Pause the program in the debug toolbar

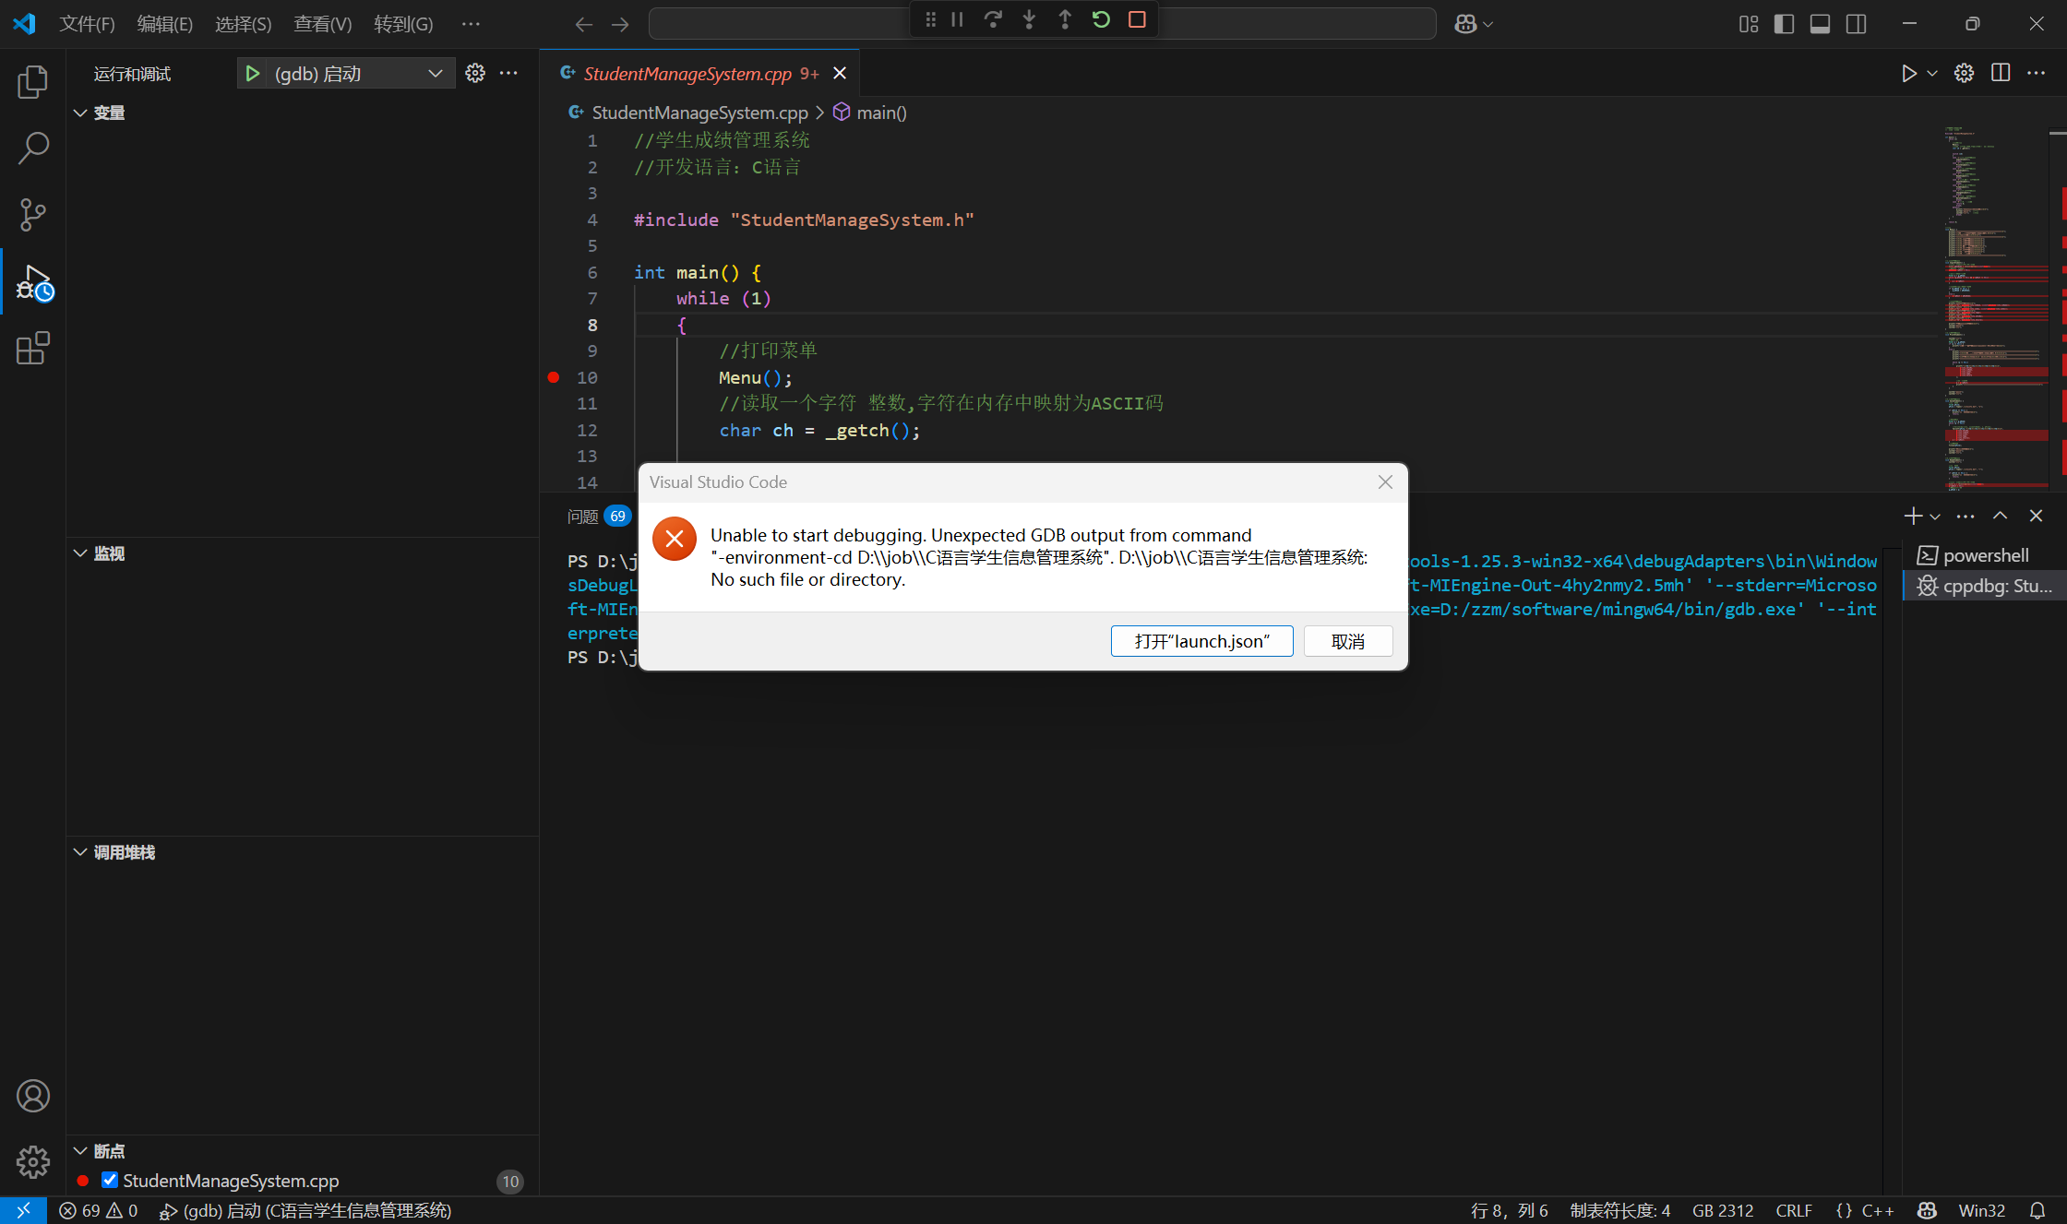pyautogui.click(x=957, y=18)
